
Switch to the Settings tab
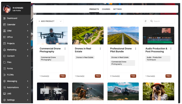pyautogui.click(x=117, y=9)
